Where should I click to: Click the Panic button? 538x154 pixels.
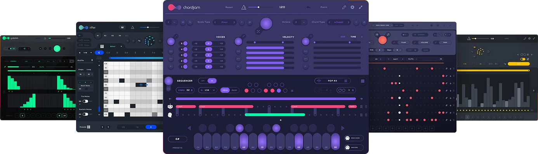coord(324,7)
